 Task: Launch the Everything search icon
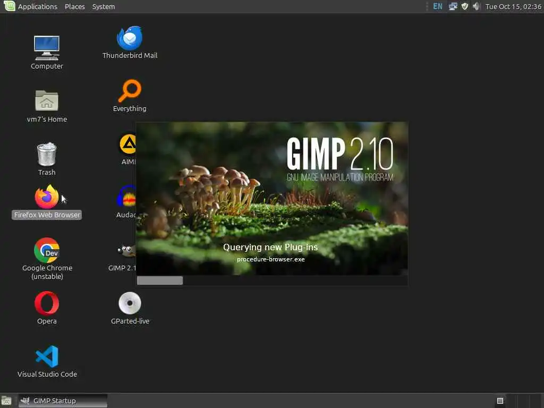tap(130, 91)
